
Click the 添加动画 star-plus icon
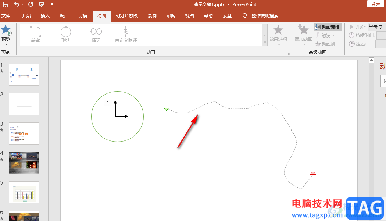303,30
